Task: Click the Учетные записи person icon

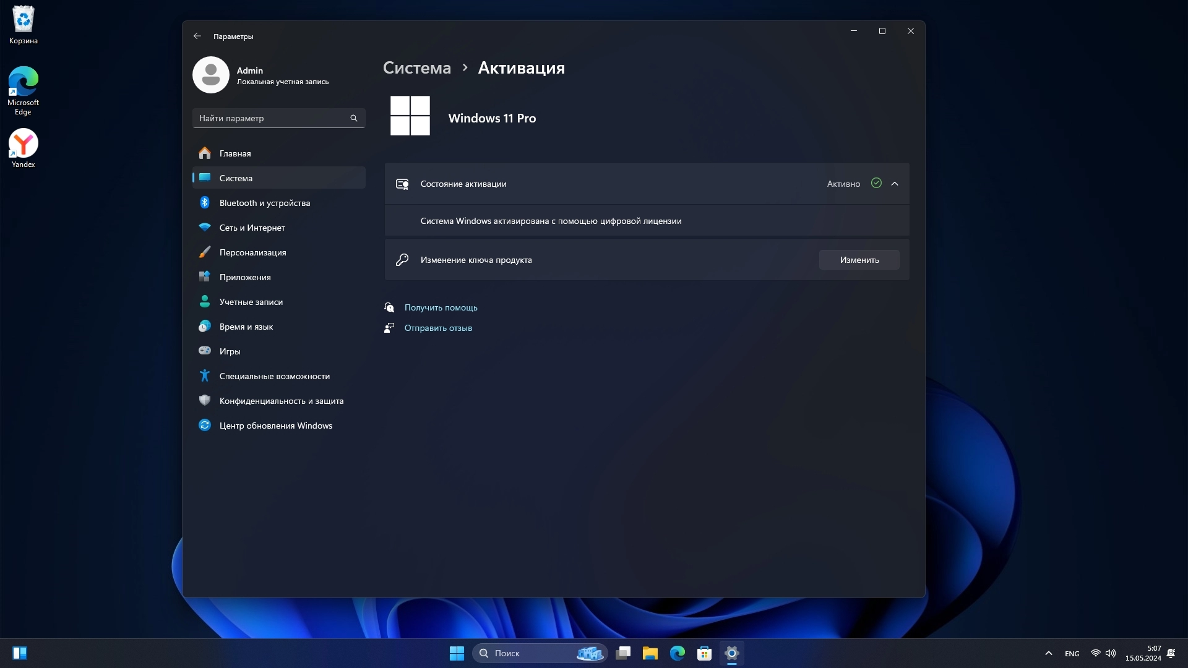Action: 205,302
